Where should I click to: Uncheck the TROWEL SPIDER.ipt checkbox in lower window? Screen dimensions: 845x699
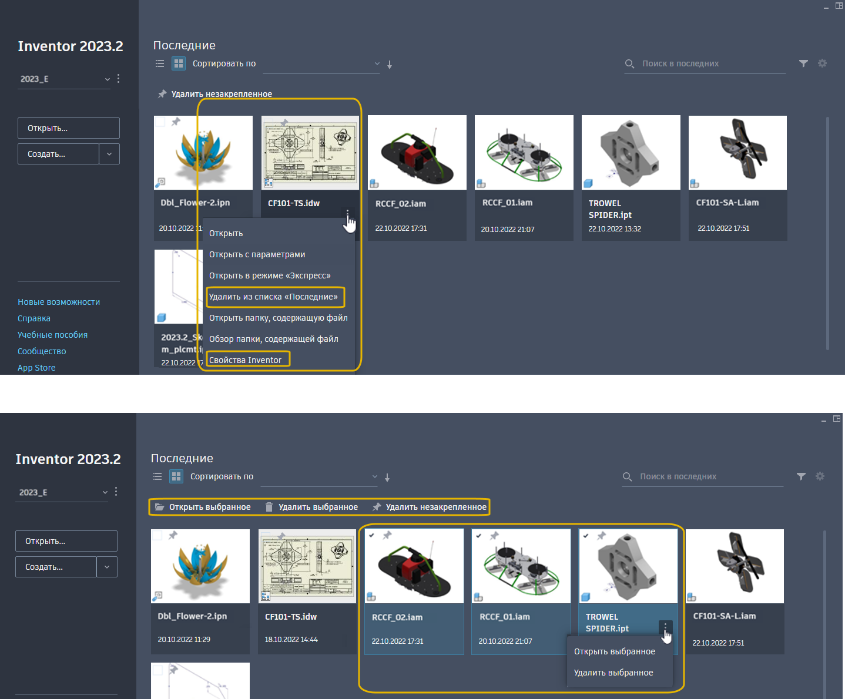(x=586, y=535)
